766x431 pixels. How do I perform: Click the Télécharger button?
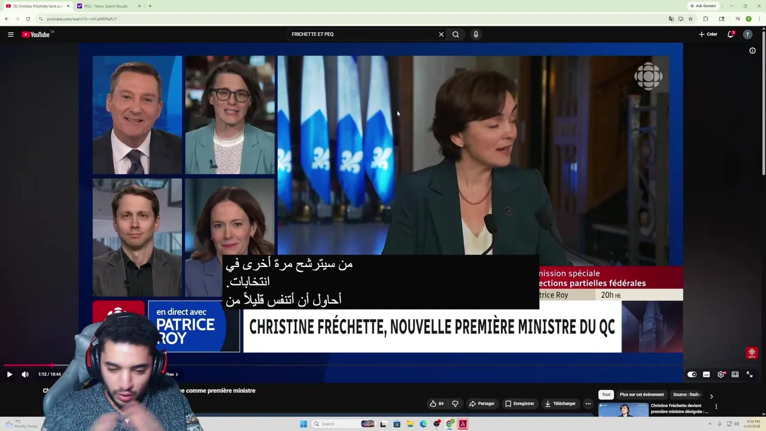(x=560, y=403)
